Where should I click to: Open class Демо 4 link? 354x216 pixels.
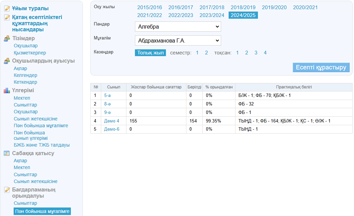[111, 121]
